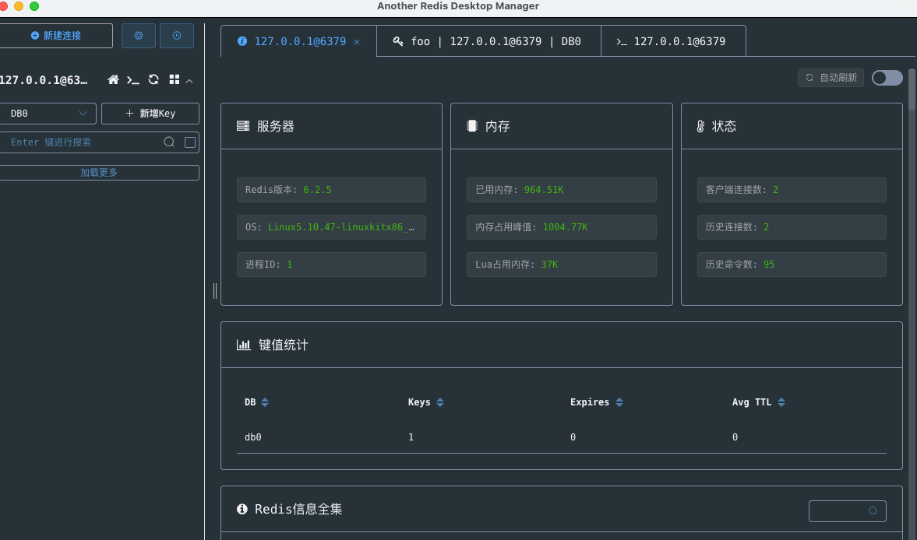Viewport: 917px width, 540px height.
Task: Click the refresh icon for the connection
Action: (153, 79)
